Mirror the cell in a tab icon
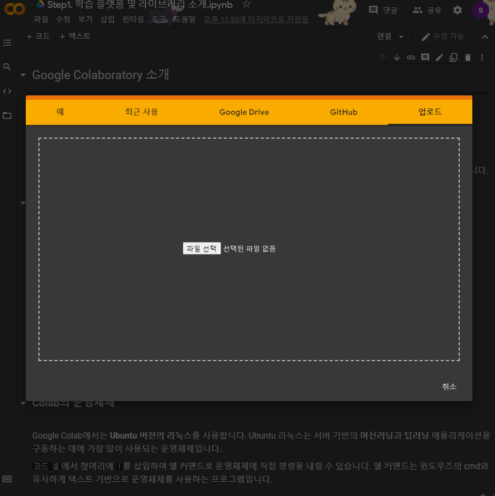This screenshot has height=496, width=495. point(453,57)
